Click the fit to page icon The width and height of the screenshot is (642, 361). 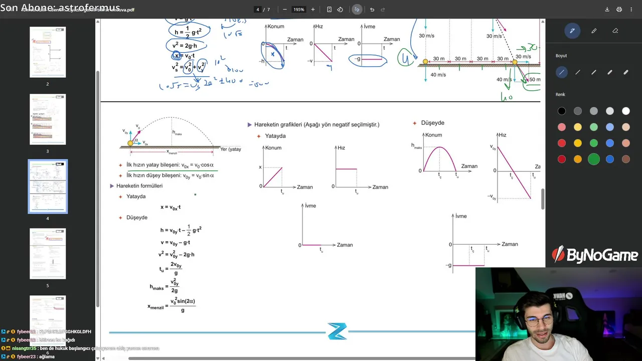click(329, 10)
